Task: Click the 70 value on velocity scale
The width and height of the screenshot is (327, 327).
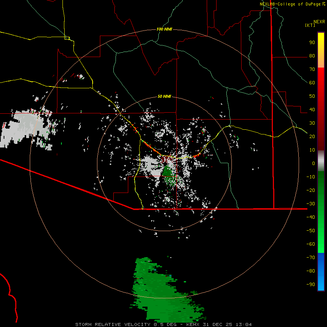Action: coord(312,69)
